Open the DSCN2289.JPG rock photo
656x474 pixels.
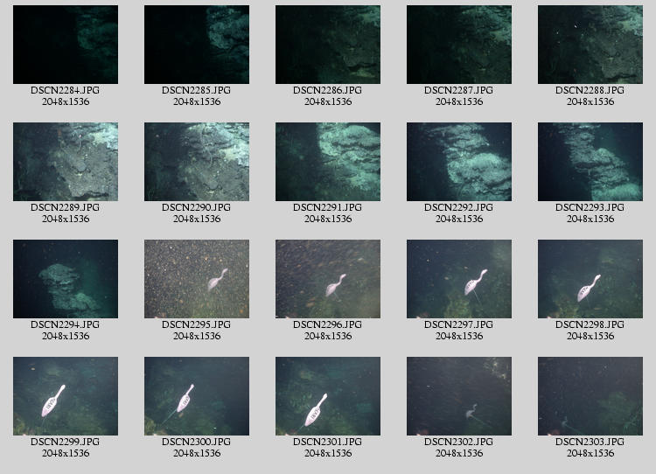pos(66,162)
